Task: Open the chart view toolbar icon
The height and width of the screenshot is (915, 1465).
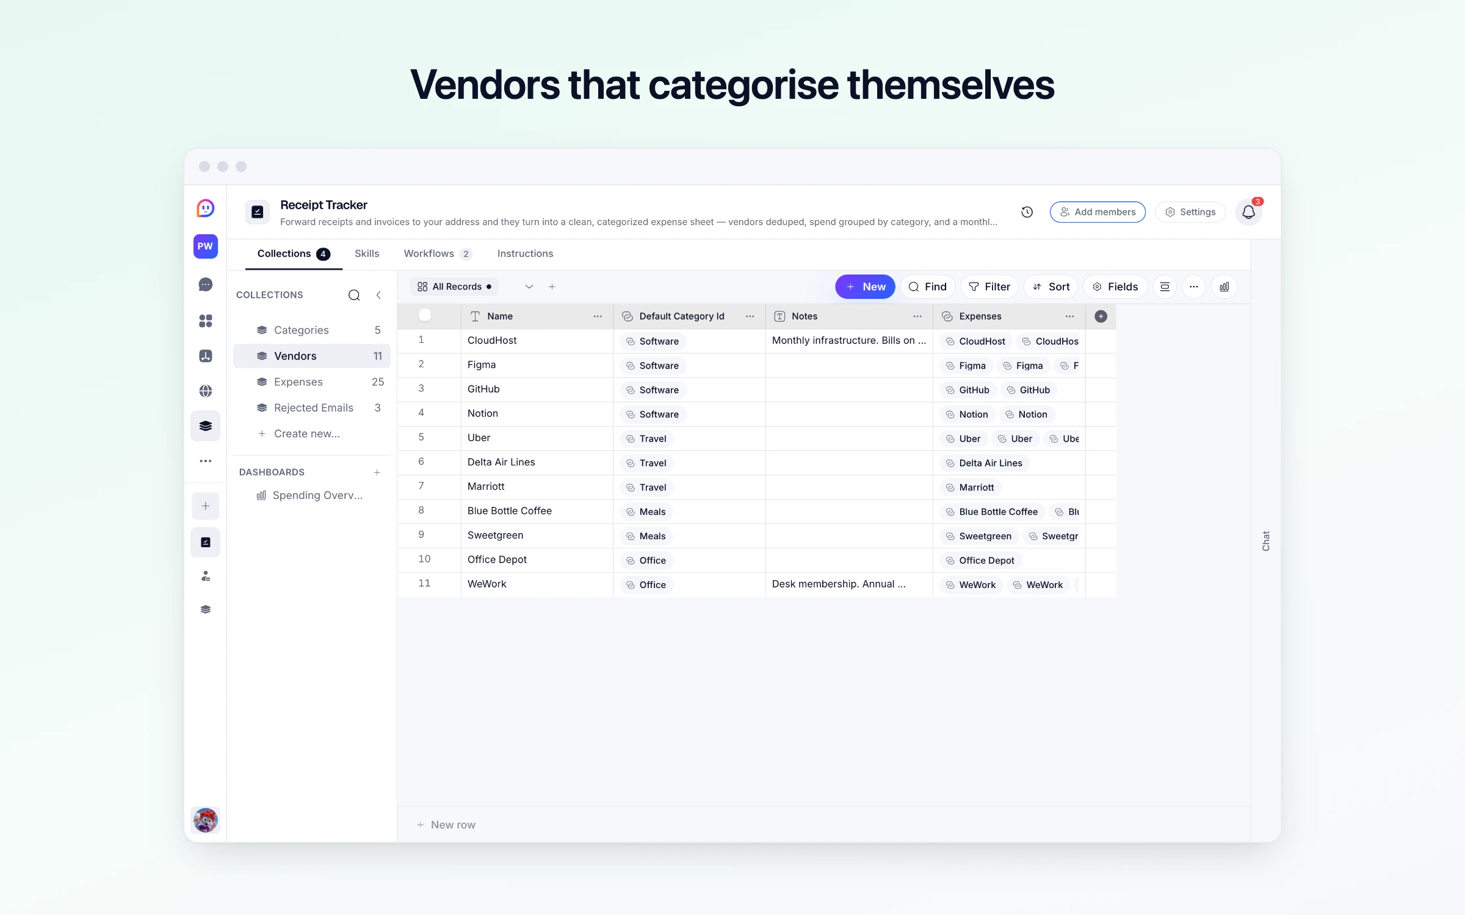Action: pos(1224,287)
